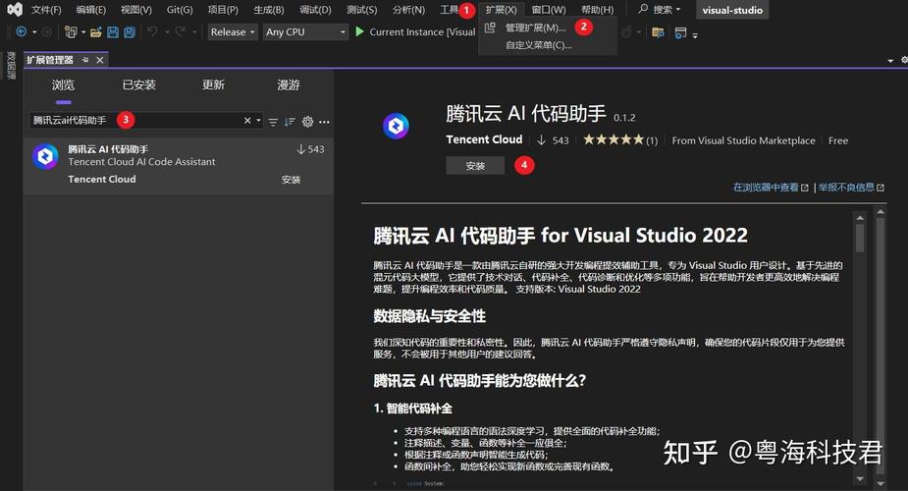Click 安装 in the search result row

[x=291, y=180]
